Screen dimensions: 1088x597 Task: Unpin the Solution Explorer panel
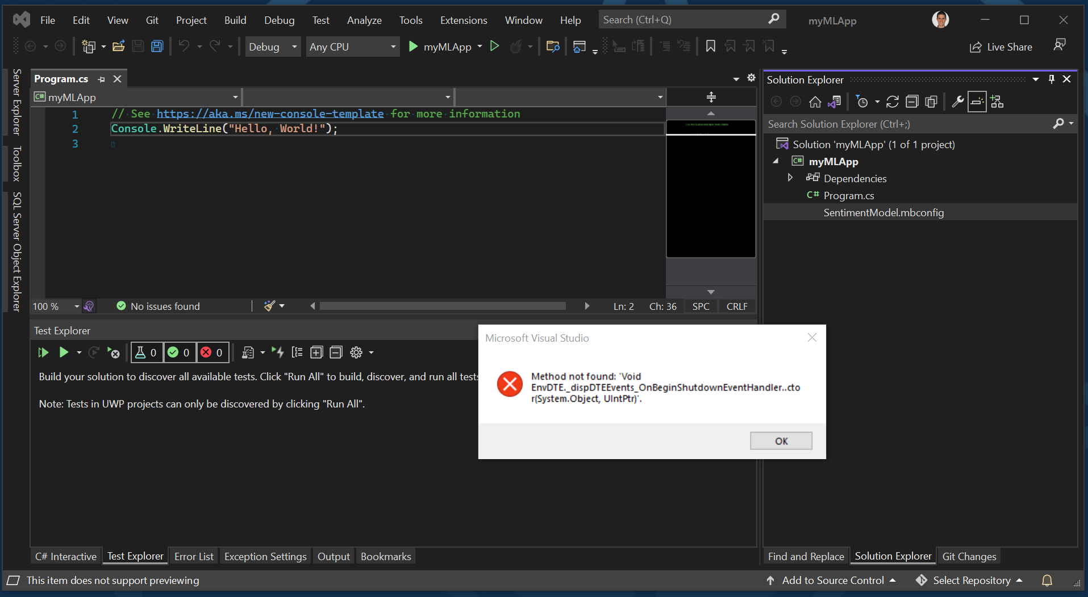pyautogui.click(x=1051, y=79)
